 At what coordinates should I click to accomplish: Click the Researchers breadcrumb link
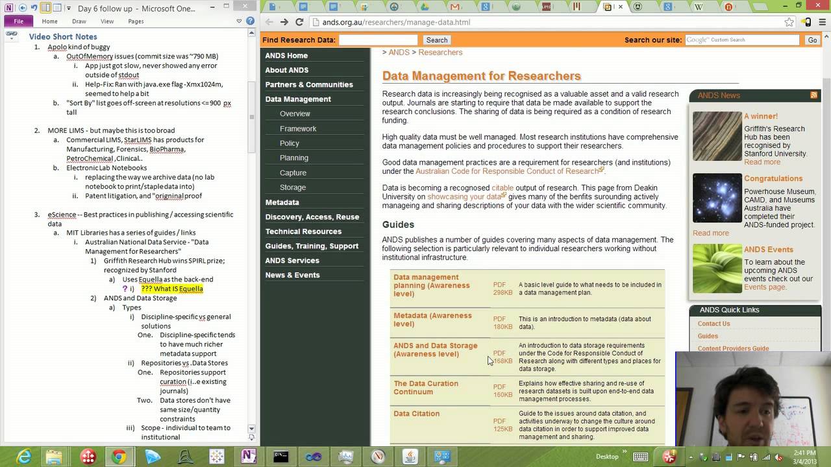440,53
